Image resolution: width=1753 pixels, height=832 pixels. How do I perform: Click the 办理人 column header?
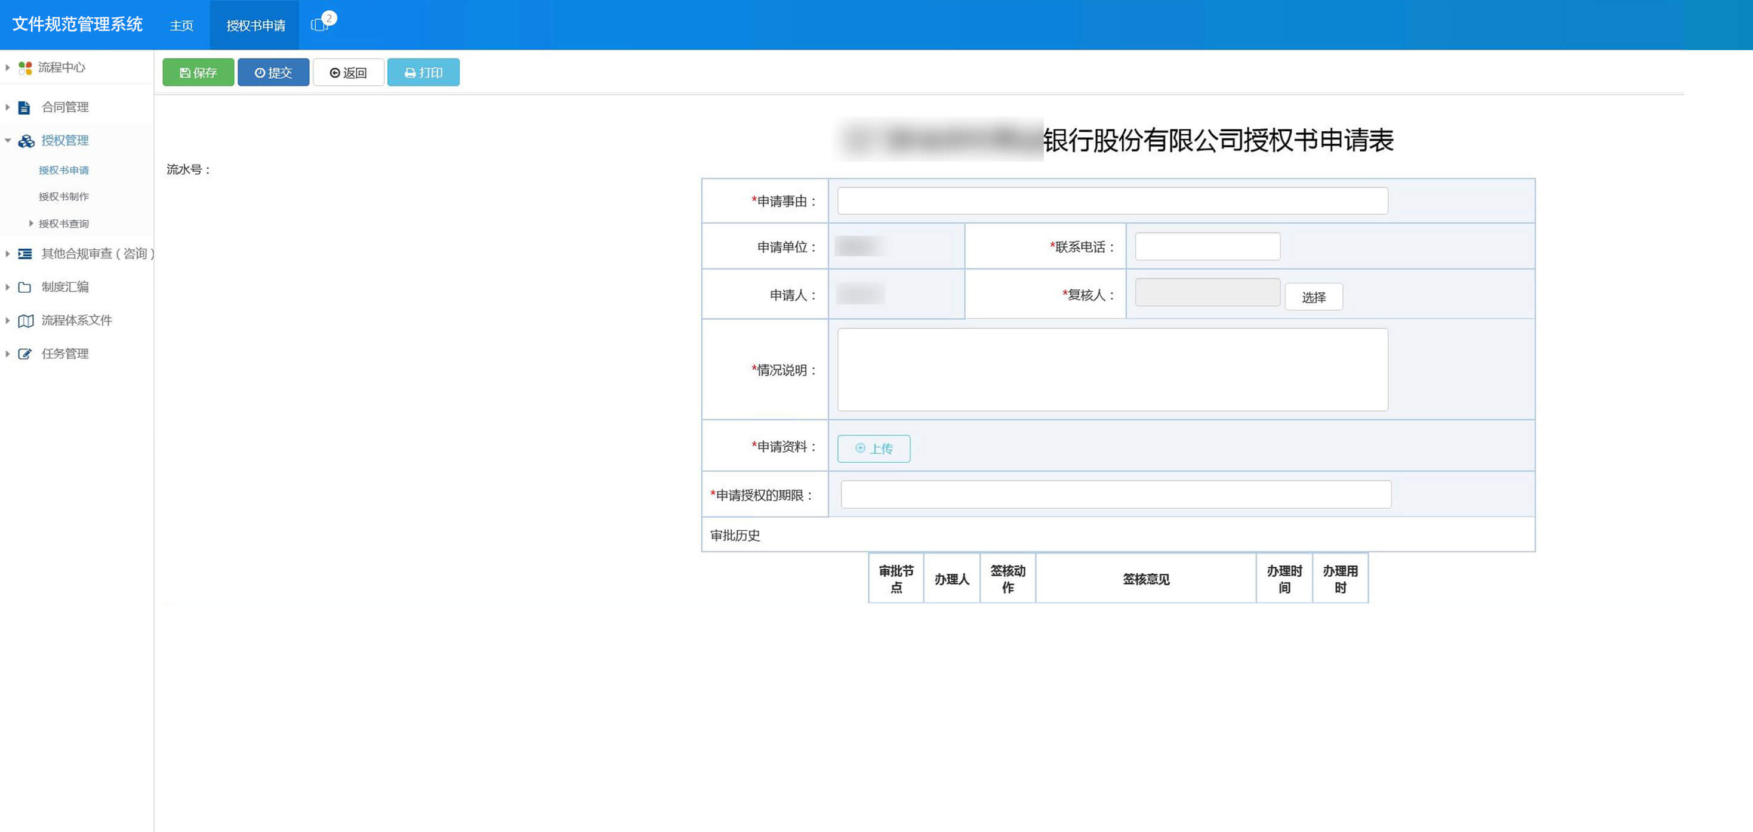click(951, 579)
